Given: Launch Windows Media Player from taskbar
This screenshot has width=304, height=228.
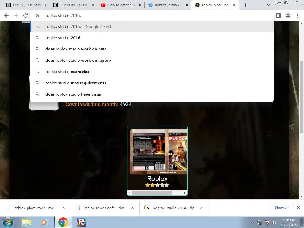Looking at the screenshot, I should point(45,222).
